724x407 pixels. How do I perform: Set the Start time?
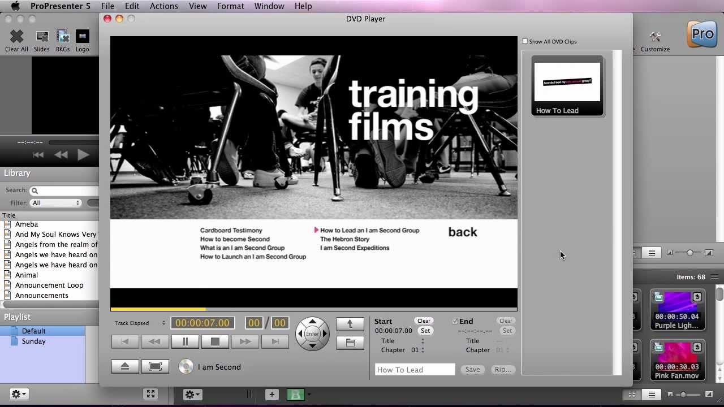(x=425, y=331)
